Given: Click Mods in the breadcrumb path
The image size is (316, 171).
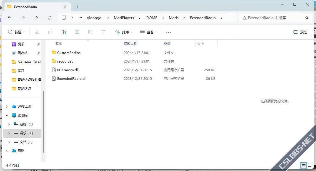Looking at the screenshot, I should click(174, 18).
